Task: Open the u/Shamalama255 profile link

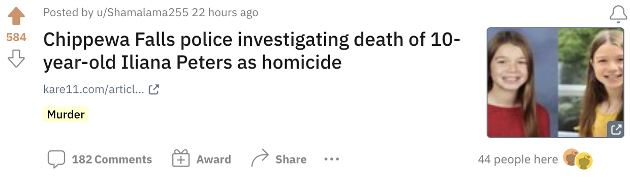Action: (x=142, y=13)
